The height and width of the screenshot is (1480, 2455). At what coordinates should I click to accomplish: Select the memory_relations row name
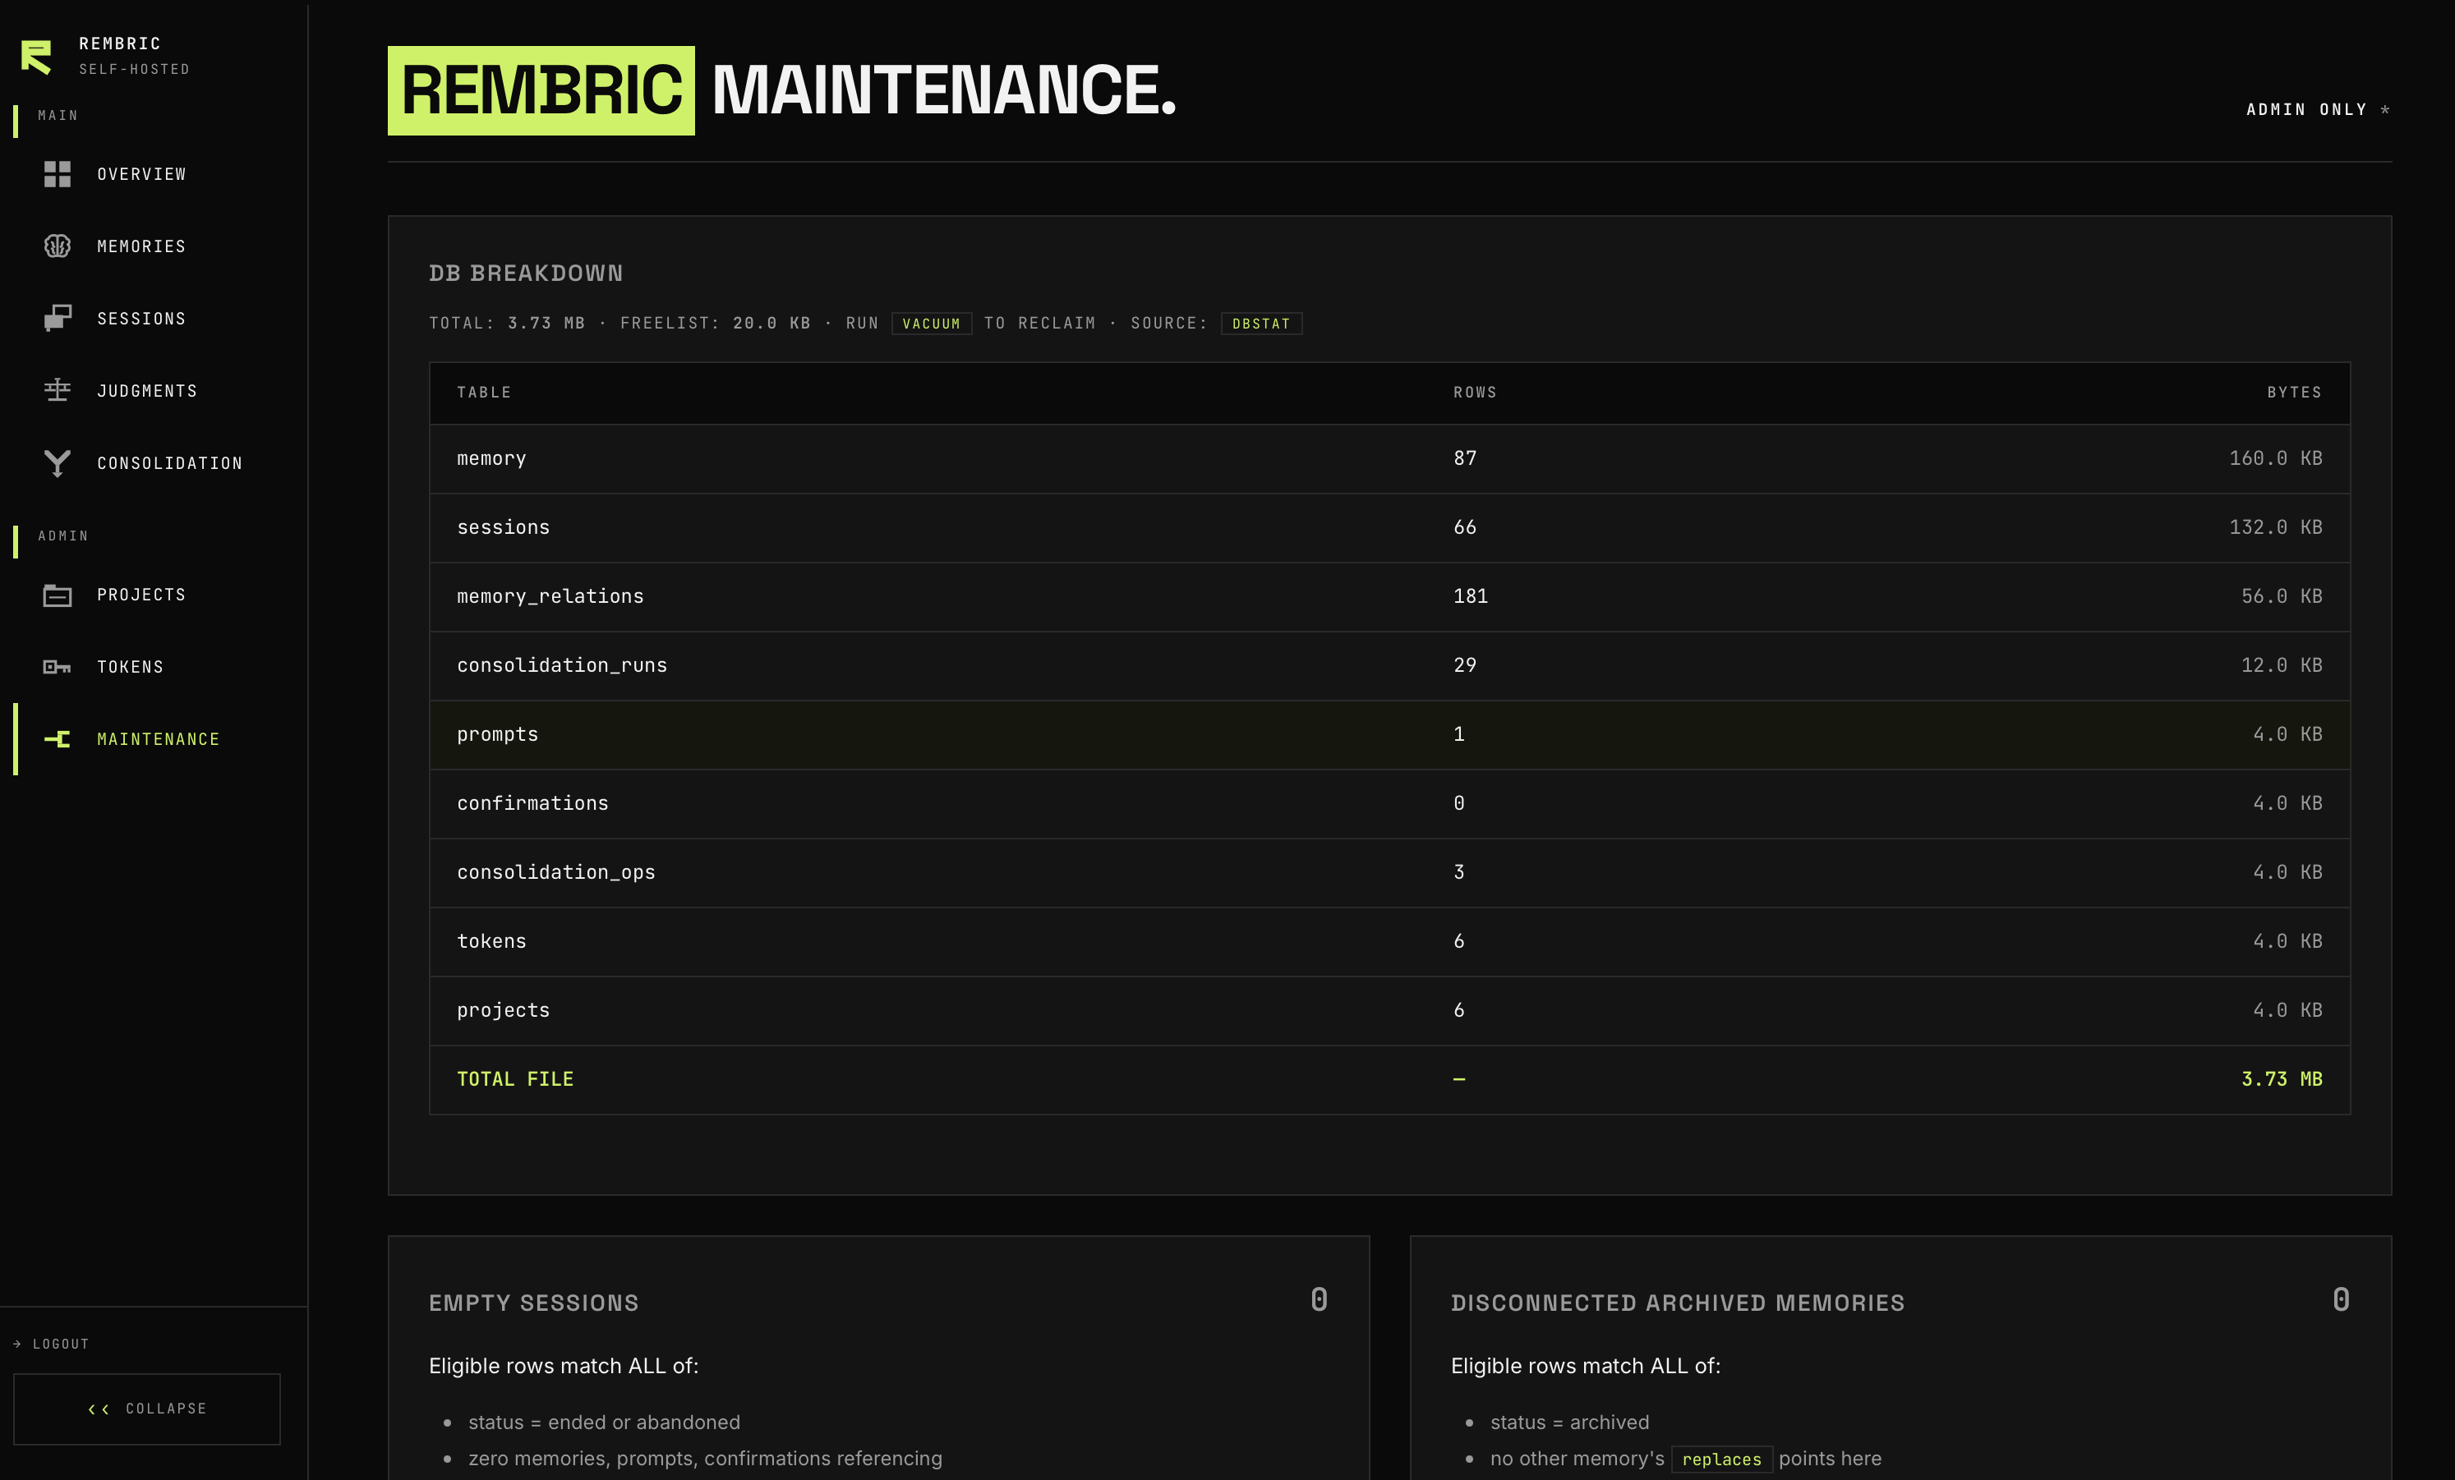550,596
